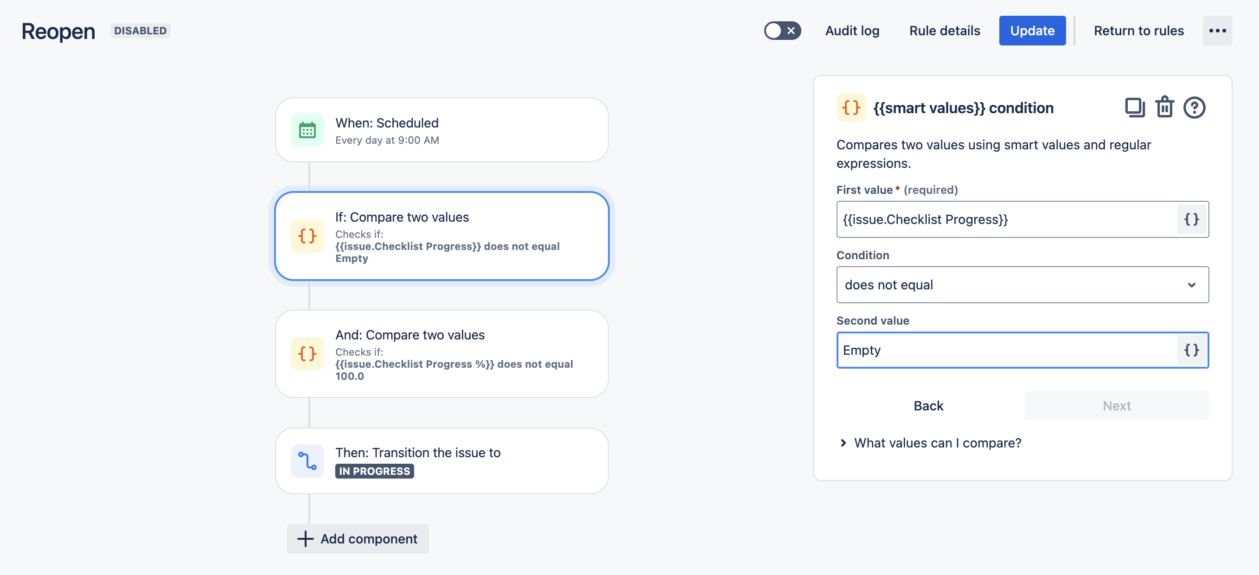
Task: Click smart value braces in Second value field
Action: point(1192,350)
